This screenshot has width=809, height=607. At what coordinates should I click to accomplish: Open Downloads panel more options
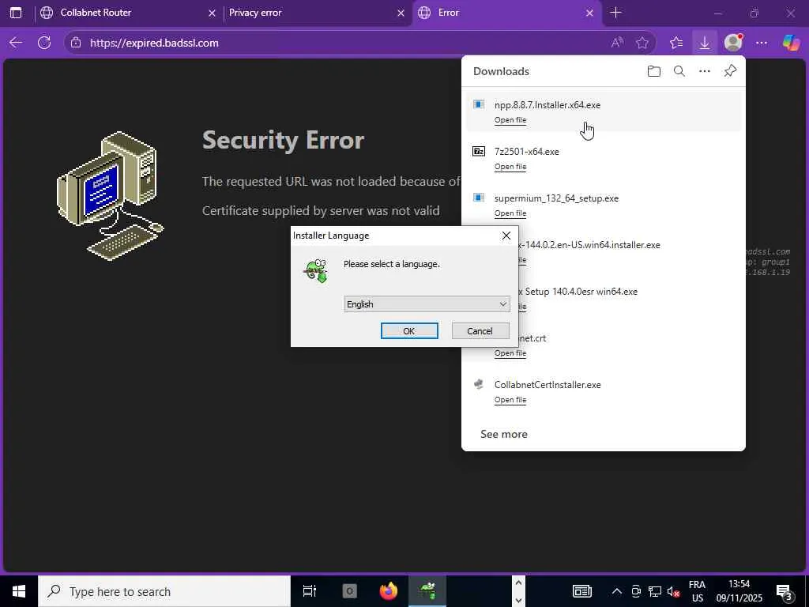tap(704, 71)
